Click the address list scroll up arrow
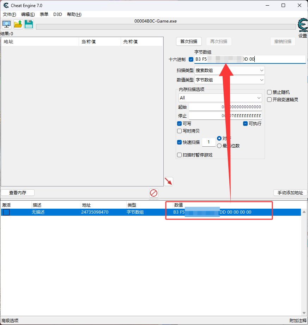This screenshot has width=308, height=325. [x=304, y=212]
